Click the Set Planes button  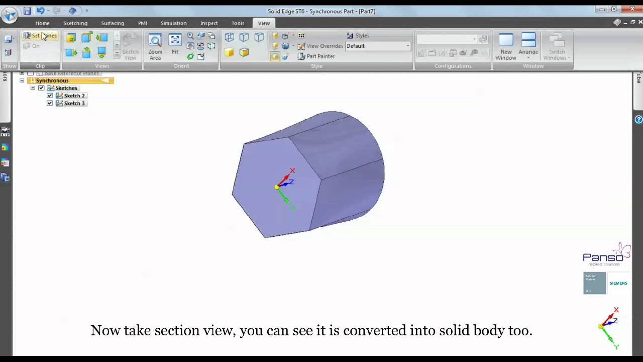coord(40,36)
